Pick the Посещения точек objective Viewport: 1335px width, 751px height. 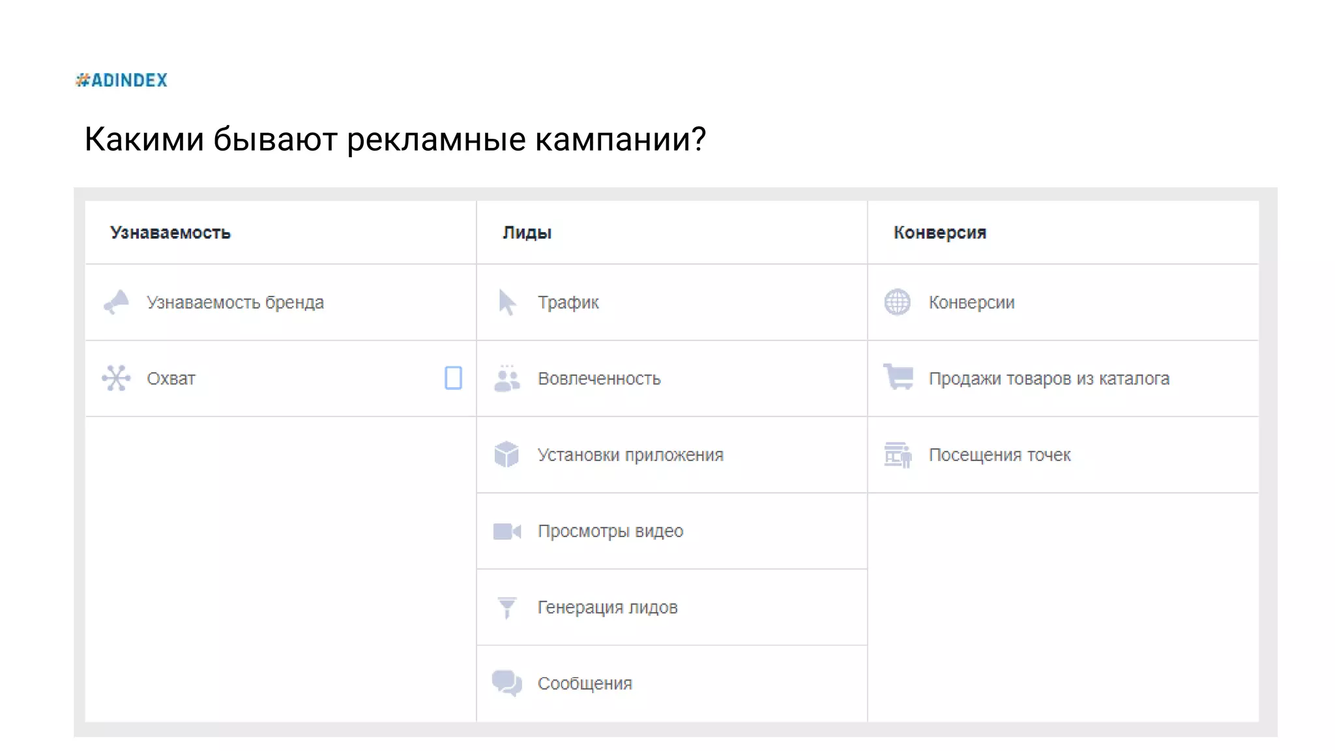[1063, 455]
